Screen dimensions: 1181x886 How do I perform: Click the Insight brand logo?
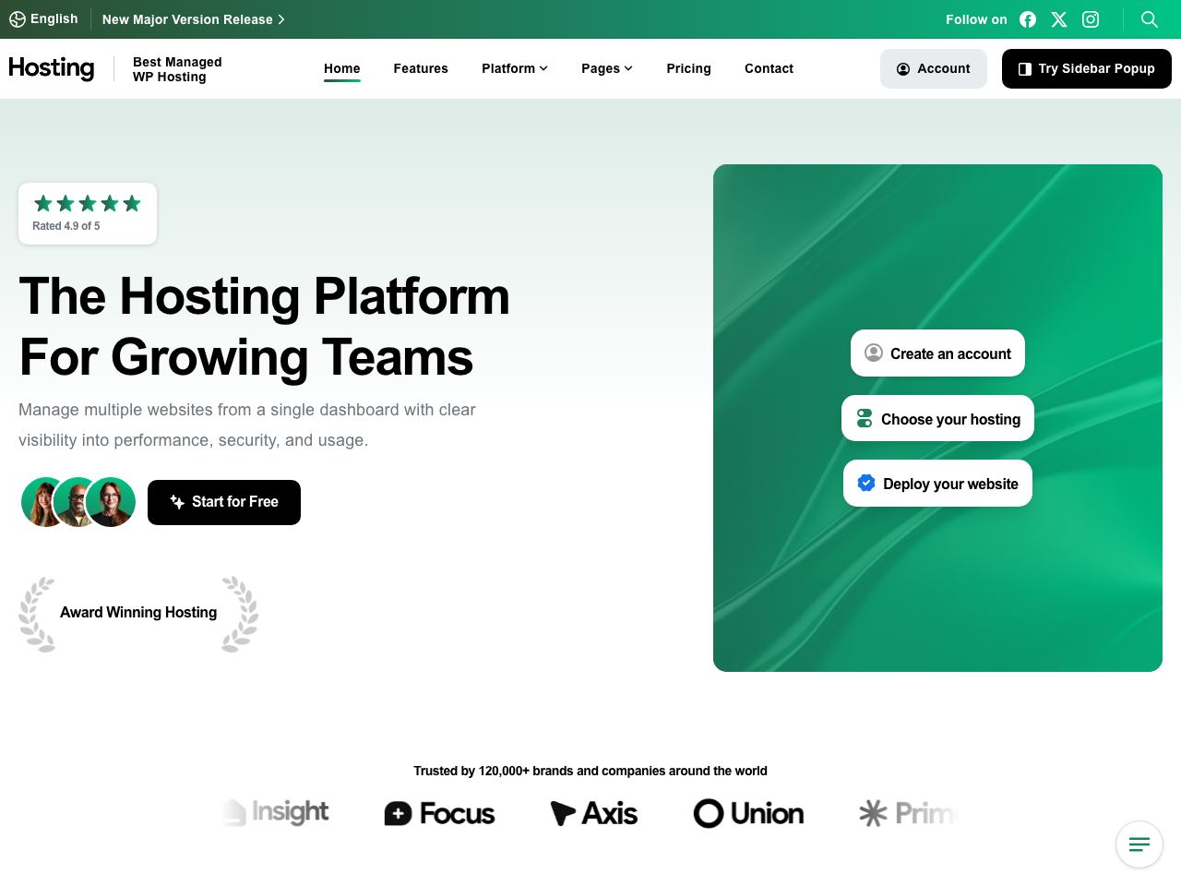point(277,812)
